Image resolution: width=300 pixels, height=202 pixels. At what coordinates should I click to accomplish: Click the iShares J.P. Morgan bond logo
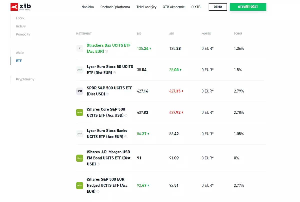[79, 158]
